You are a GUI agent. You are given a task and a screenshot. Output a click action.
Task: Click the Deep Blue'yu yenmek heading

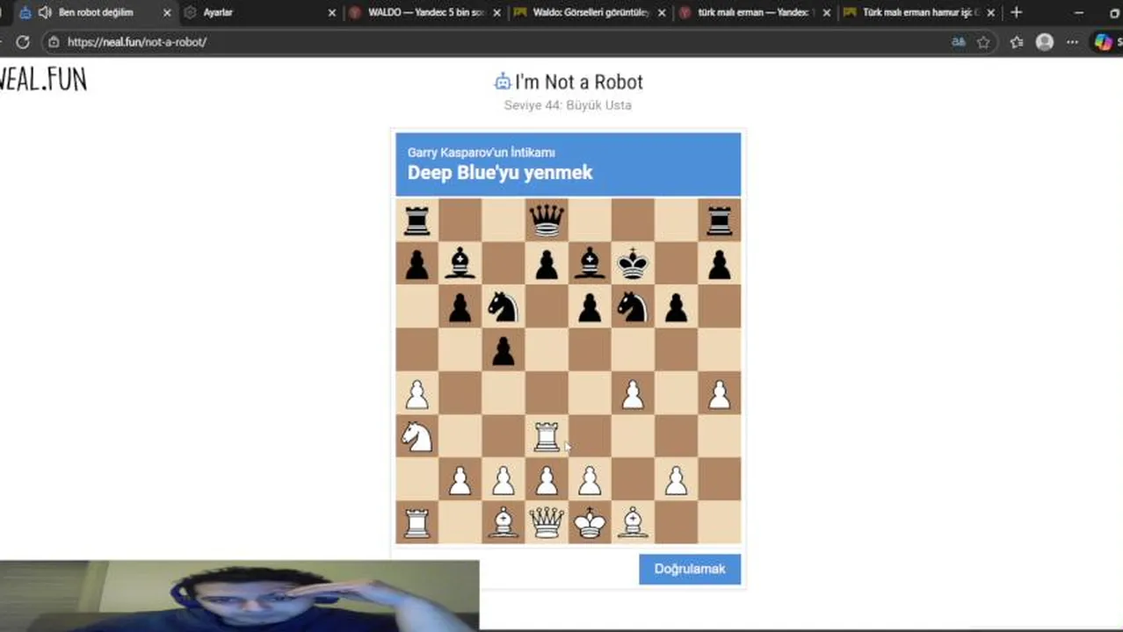coord(500,173)
